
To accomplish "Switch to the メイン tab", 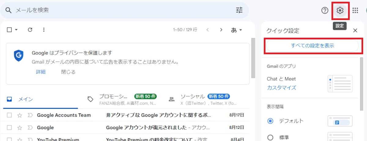I will click(x=40, y=99).
